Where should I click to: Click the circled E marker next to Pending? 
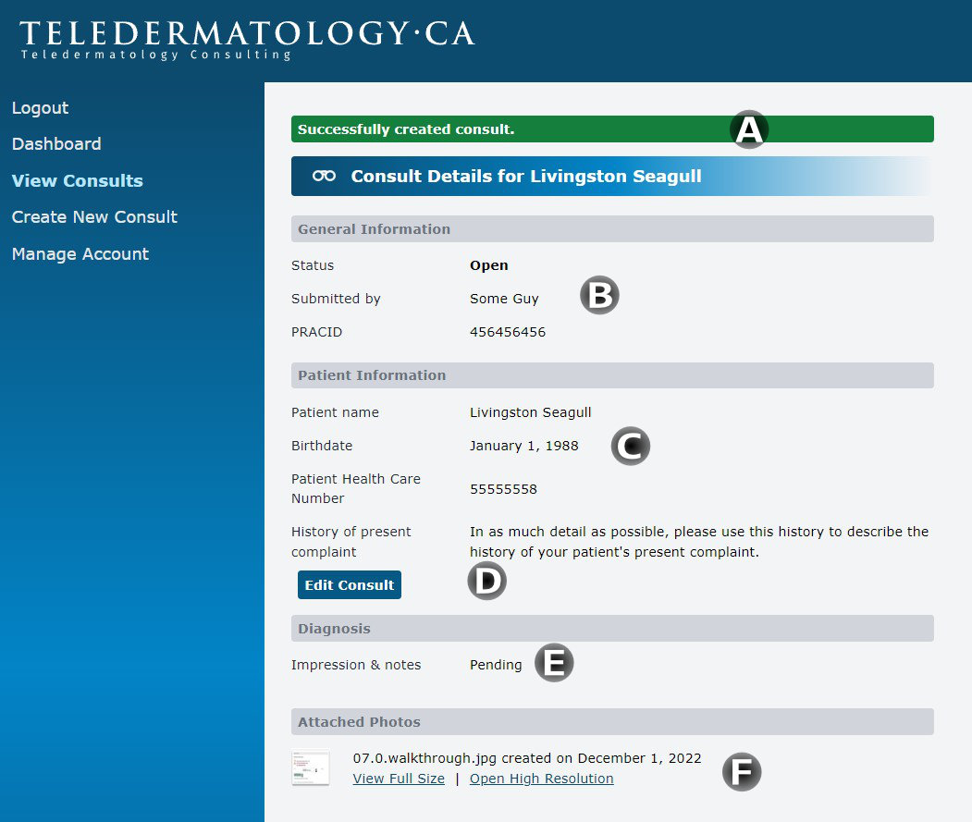pos(554,664)
